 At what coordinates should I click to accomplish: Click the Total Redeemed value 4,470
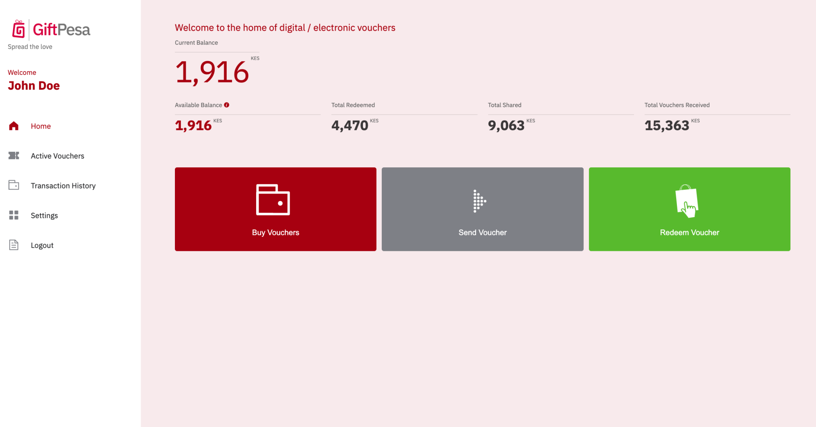tap(350, 126)
